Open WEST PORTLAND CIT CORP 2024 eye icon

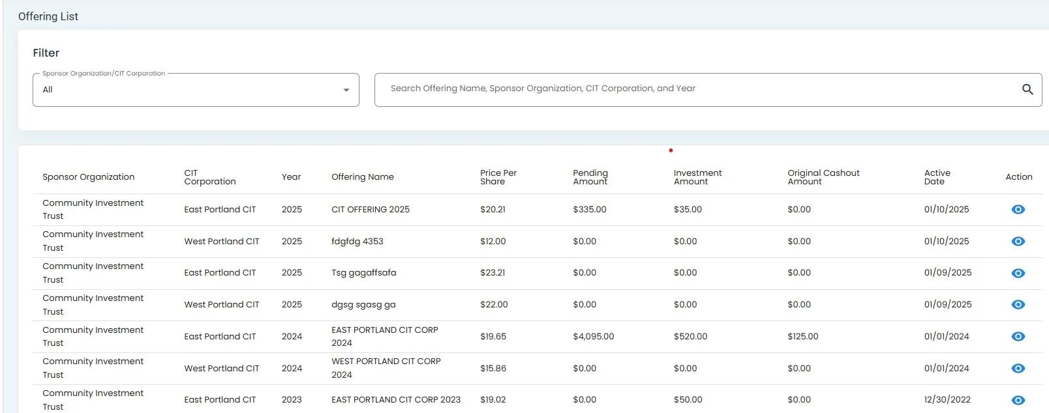click(x=1018, y=369)
